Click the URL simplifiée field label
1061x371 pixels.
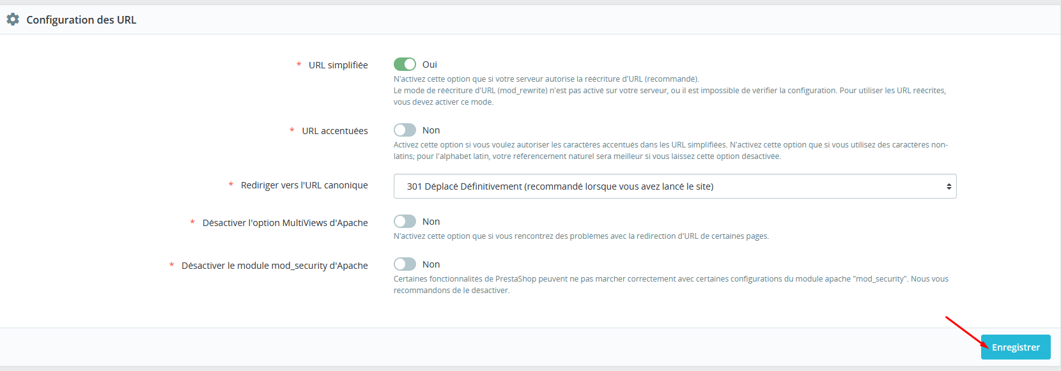coord(338,65)
